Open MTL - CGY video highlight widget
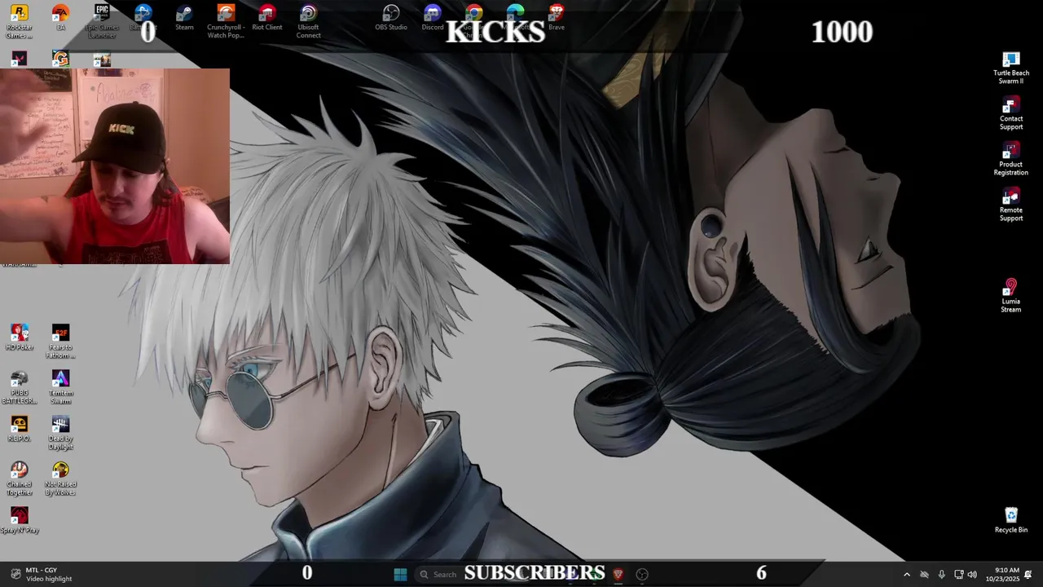 (x=41, y=574)
